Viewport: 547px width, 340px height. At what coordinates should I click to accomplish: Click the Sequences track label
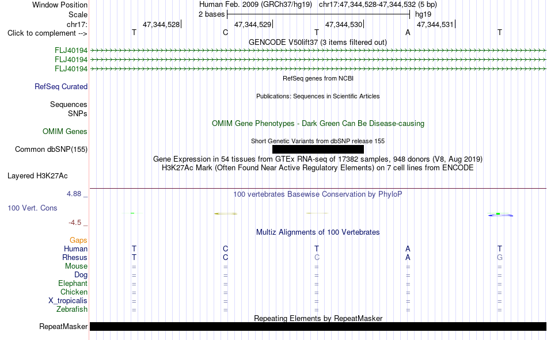tap(69, 104)
